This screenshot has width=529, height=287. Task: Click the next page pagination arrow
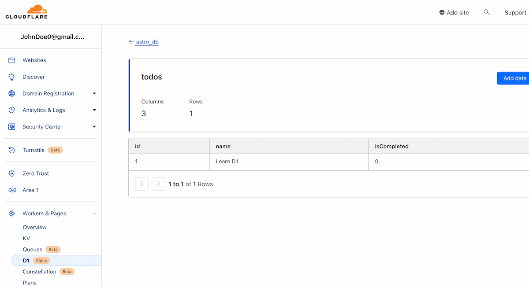[158, 184]
